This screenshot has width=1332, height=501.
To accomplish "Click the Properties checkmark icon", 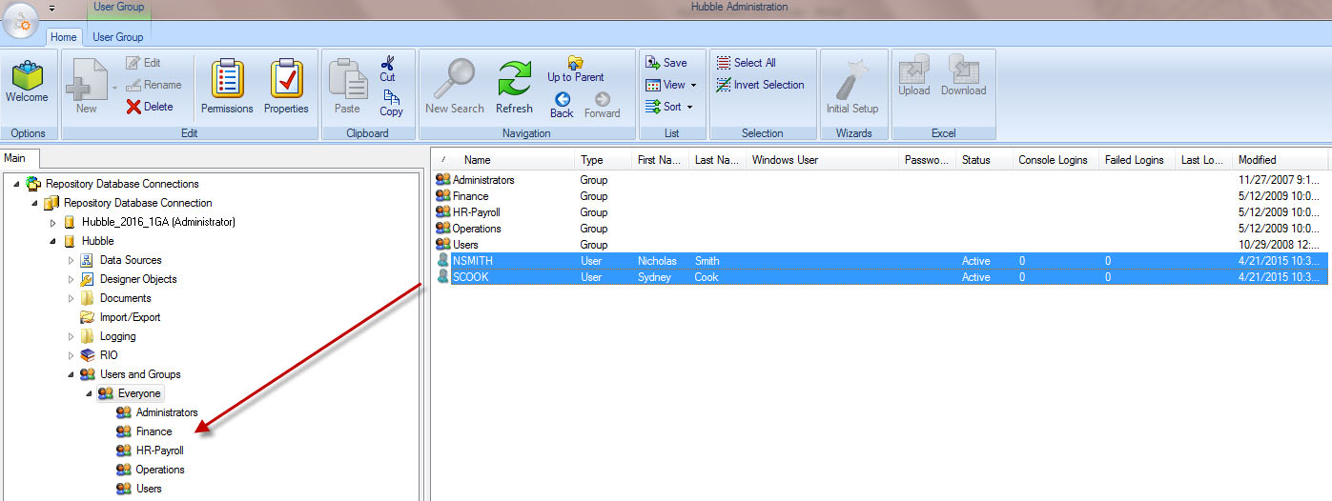I will pos(286,80).
